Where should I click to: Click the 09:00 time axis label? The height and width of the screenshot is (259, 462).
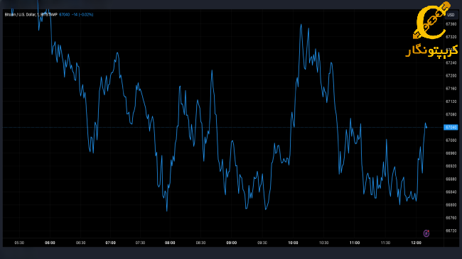click(x=231, y=243)
